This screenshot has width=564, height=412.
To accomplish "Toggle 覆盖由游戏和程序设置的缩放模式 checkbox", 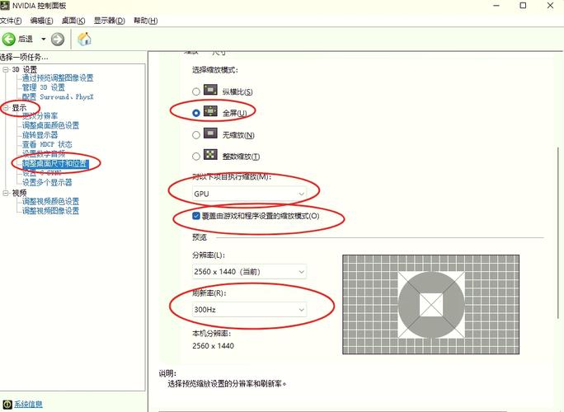I will [196, 216].
